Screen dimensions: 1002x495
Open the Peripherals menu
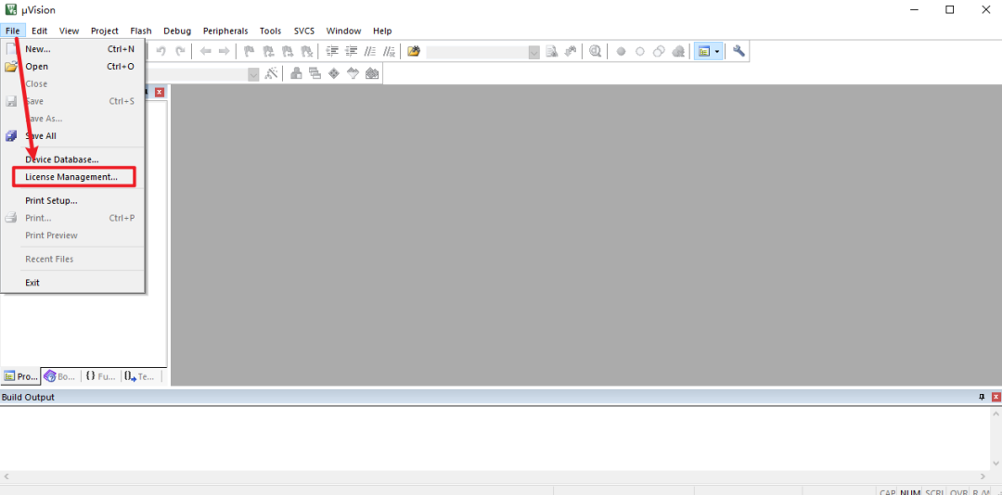tap(225, 31)
